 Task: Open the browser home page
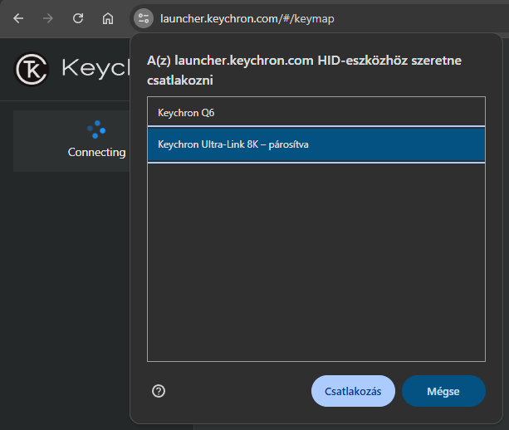pos(108,18)
